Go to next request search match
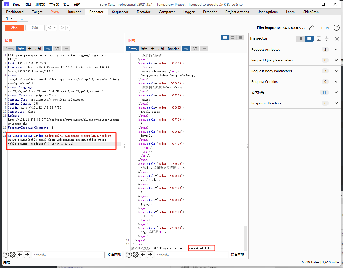The width and height of the screenshot is (343, 268). (x=27, y=255)
